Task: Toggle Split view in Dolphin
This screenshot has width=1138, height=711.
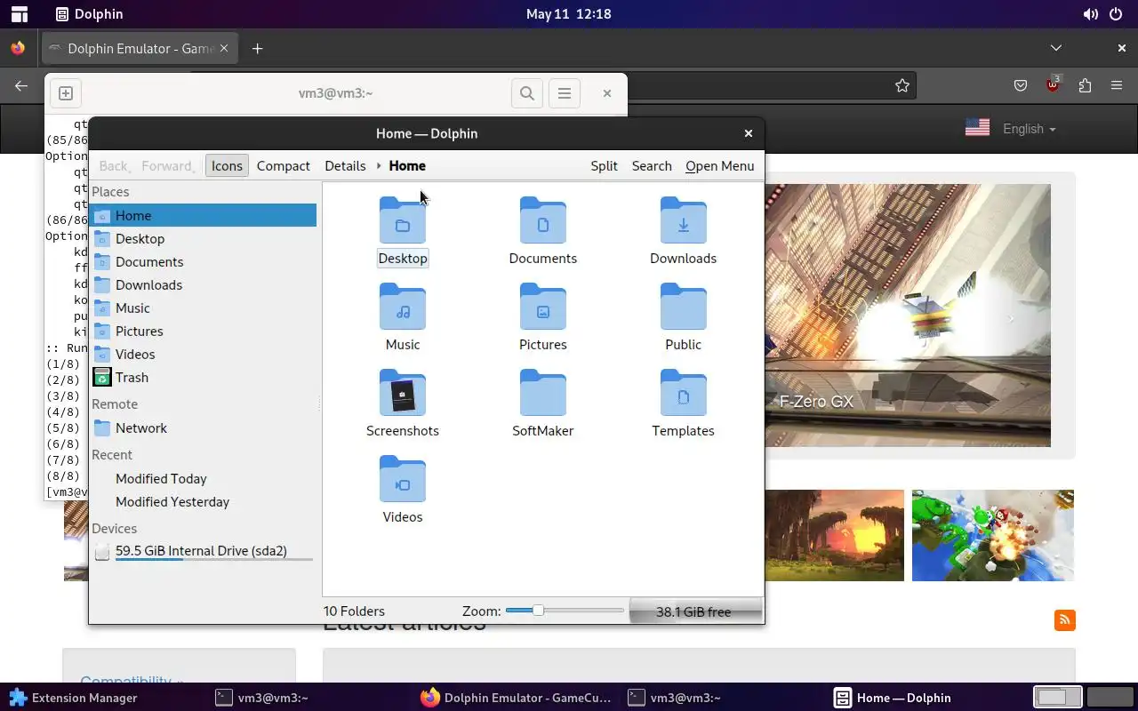Action: pyautogui.click(x=604, y=165)
